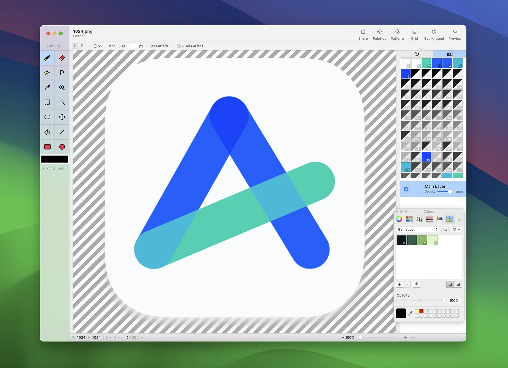508x368 pixels.
Task: Open the tool options ellipsis dropdown
Action: pyautogui.click(x=97, y=46)
